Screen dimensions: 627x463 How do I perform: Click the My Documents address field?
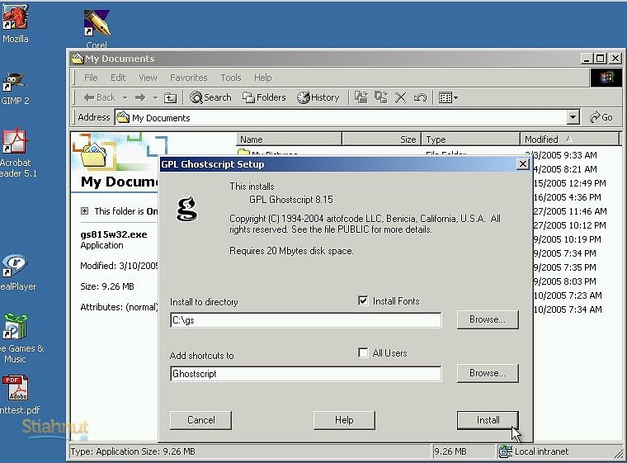[x=341, y=118]
